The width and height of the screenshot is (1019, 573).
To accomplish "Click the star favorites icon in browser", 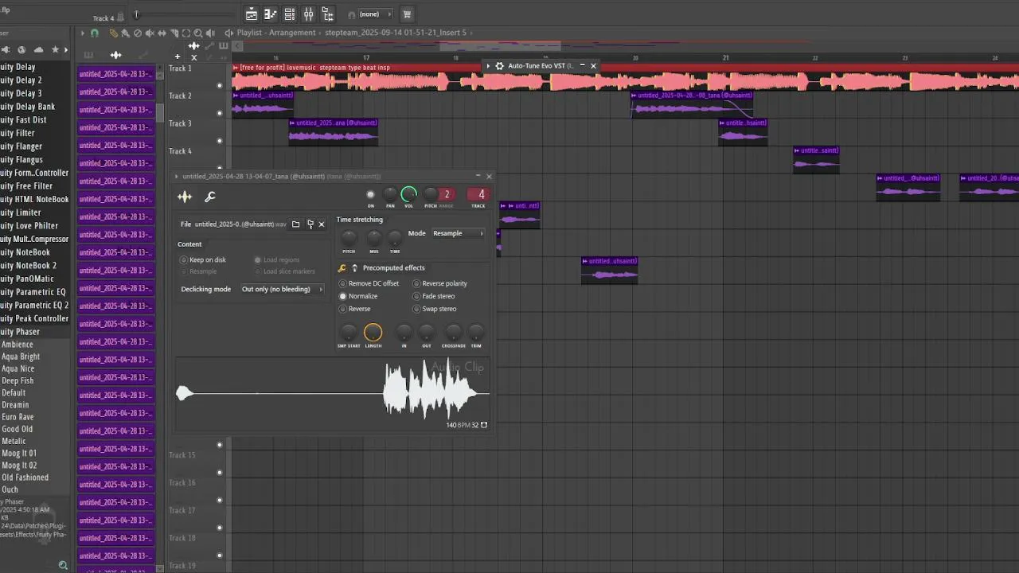I will (x=55, y=49).
